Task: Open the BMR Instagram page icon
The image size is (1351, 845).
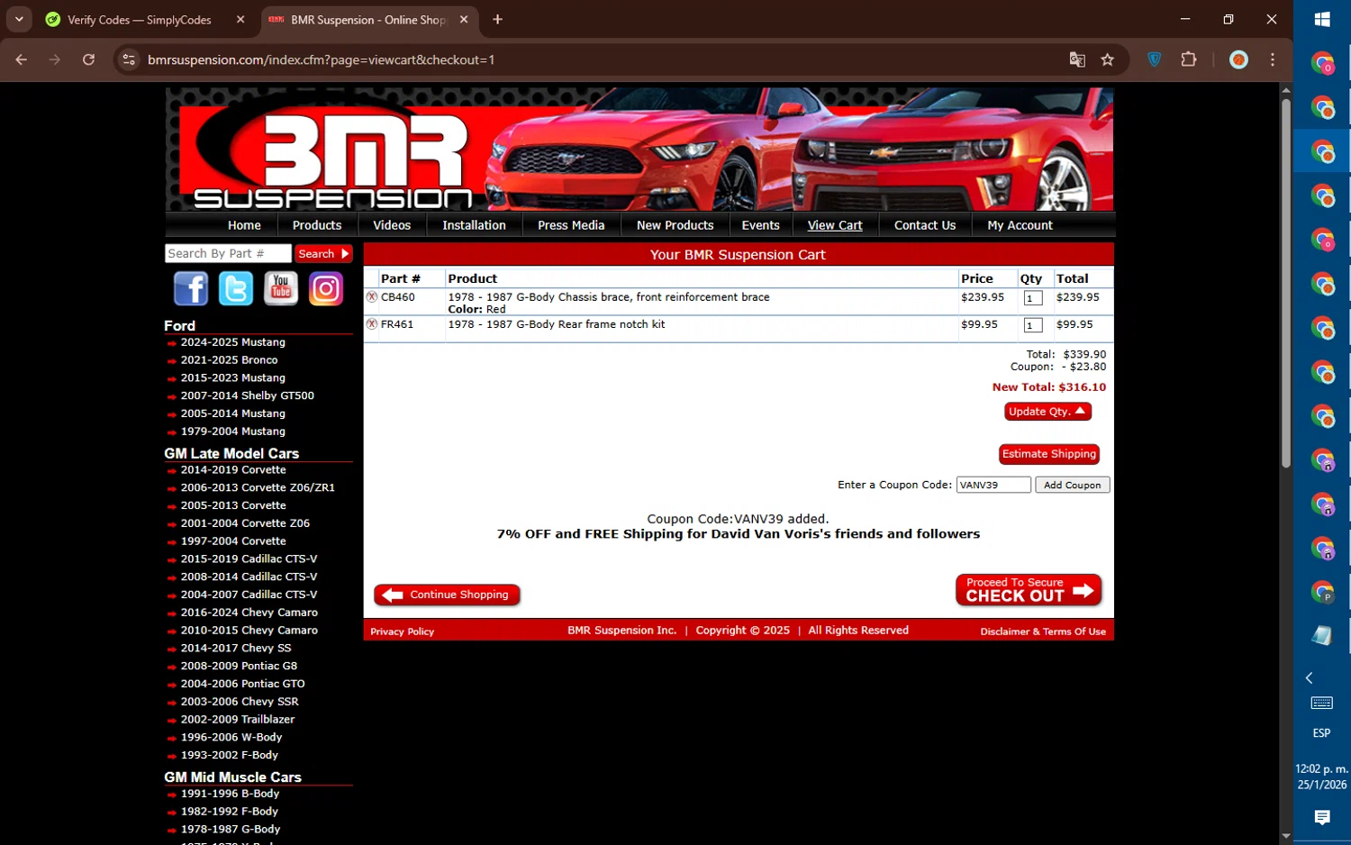Action: (326, 289)
